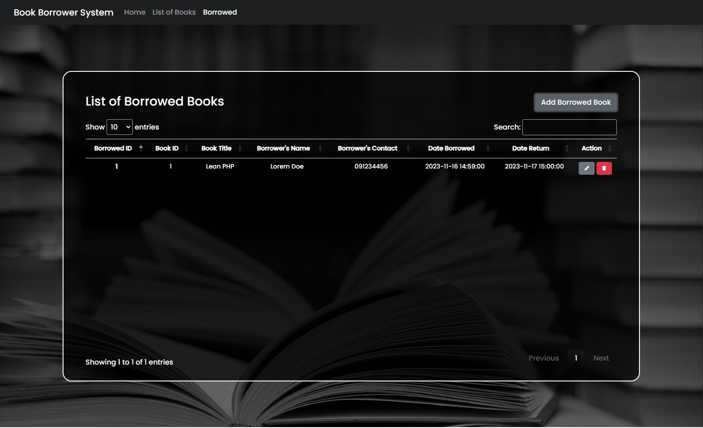Go to the Previous page
Image resolution: width=703 pixels, height=428 pixels.
click(544, 358)
